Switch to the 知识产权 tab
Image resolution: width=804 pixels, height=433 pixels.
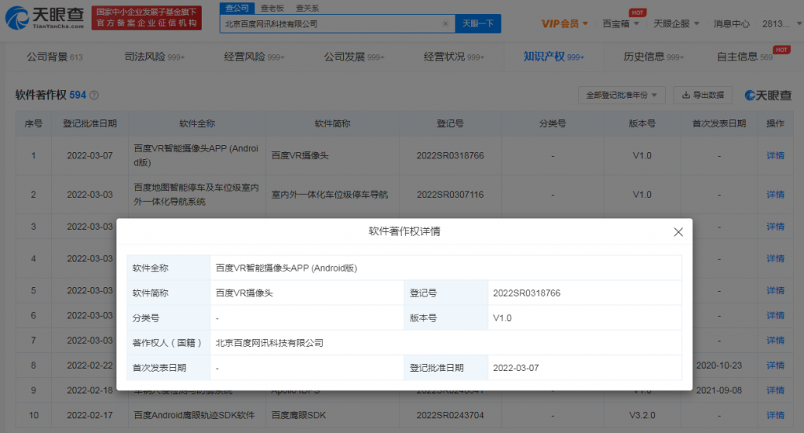click(x=554, y=57)
